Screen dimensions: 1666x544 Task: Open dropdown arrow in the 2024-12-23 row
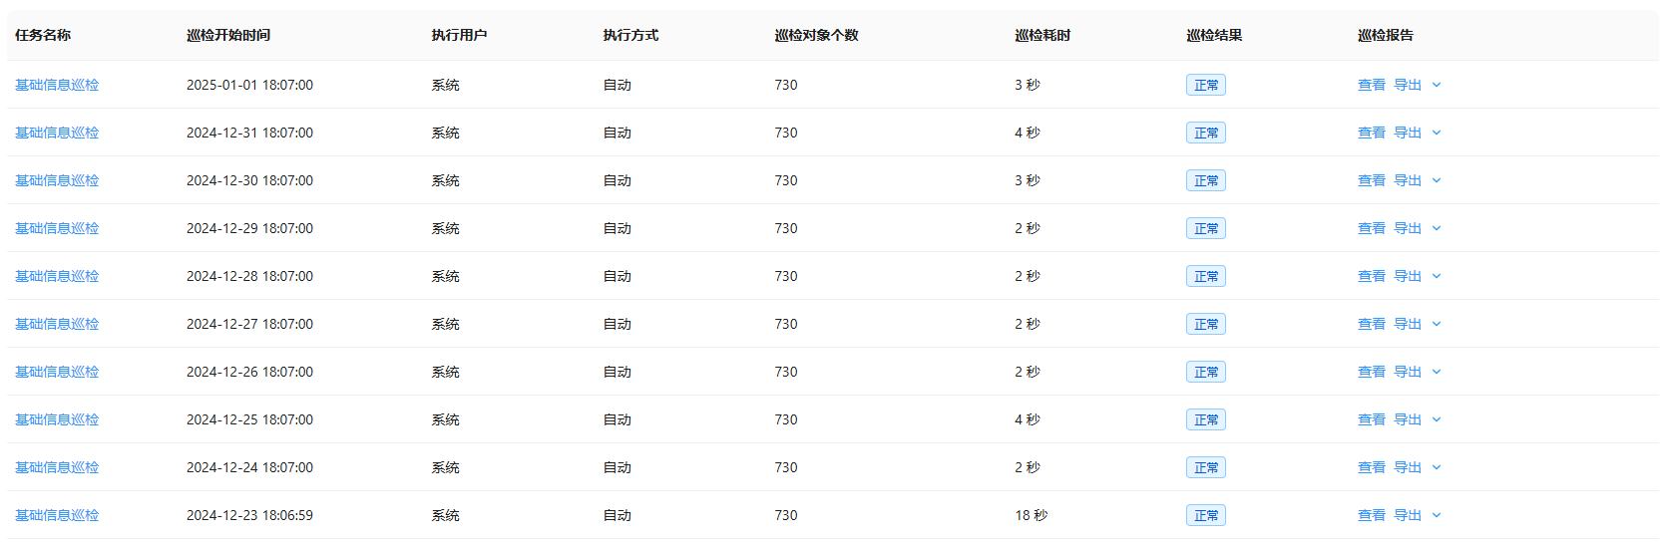coord(1437,515)
